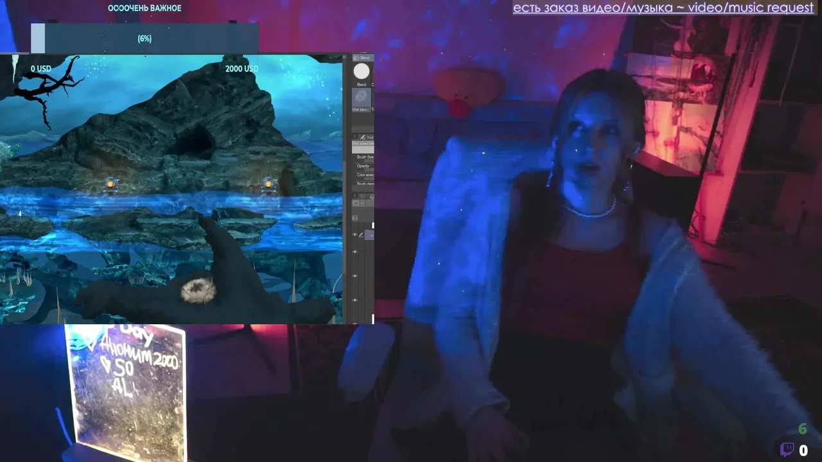
Task: Click the 'ОСООЧЕНЬ ВАЖНОЕ' goal title
Action: [144, 8]
